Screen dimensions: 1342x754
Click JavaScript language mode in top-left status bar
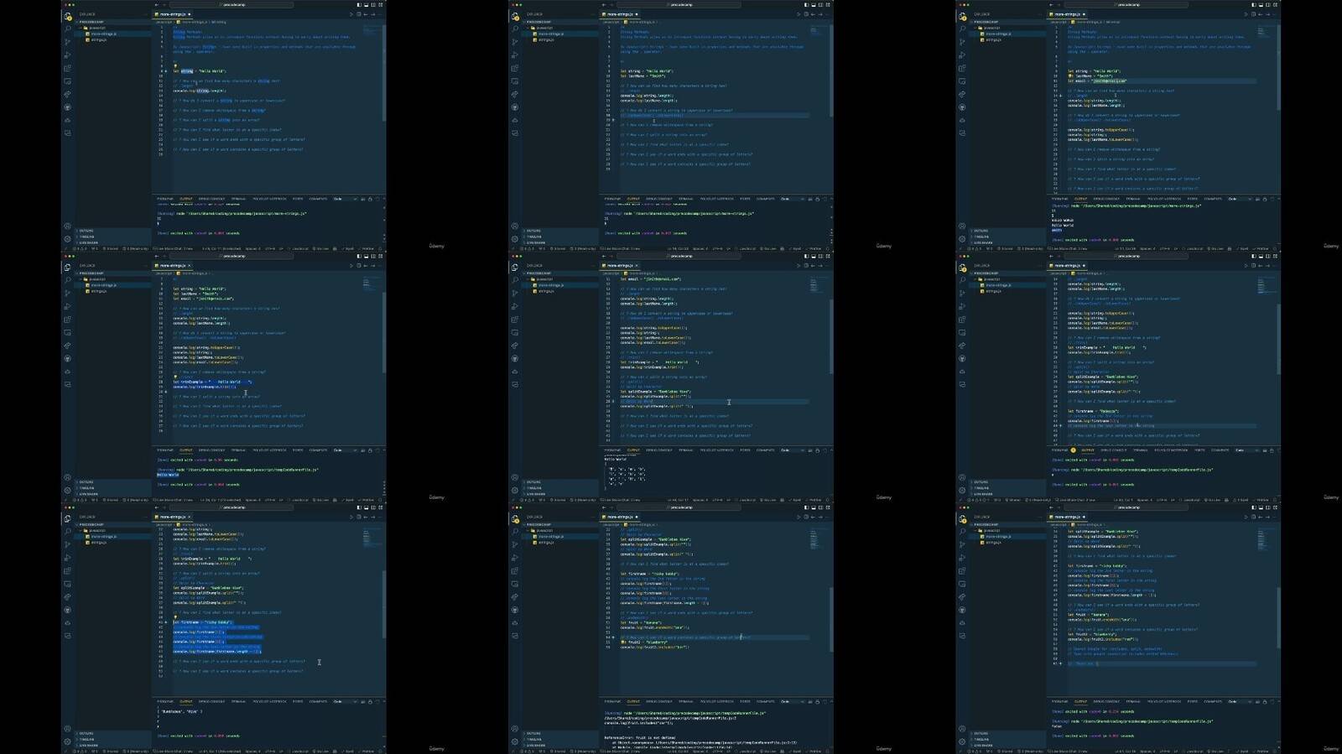point(299,248)
